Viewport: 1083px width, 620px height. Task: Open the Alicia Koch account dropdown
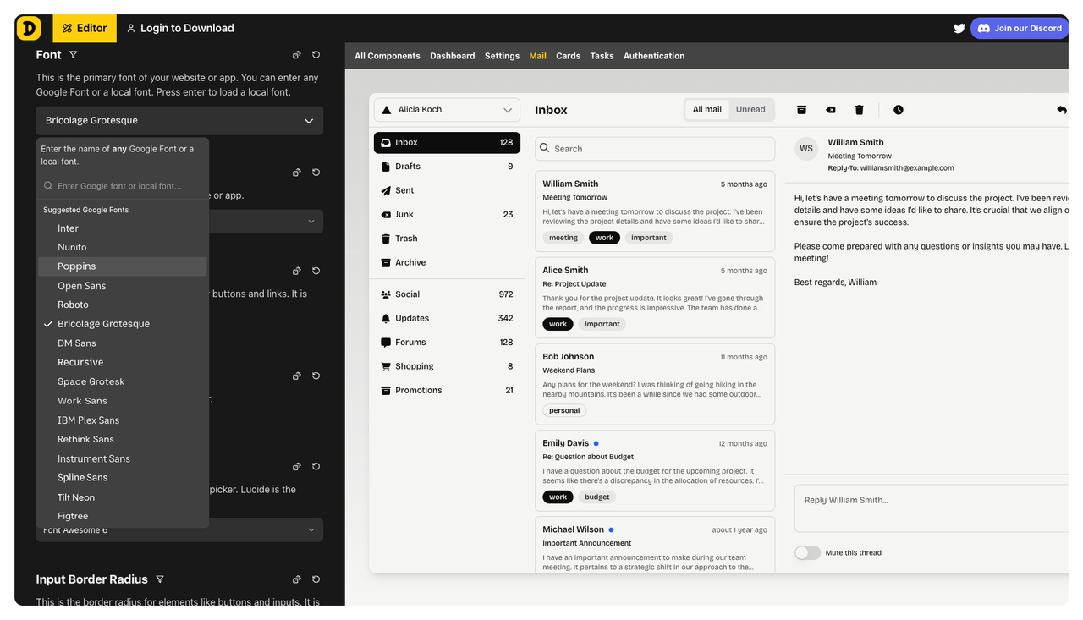click(447, 110)
